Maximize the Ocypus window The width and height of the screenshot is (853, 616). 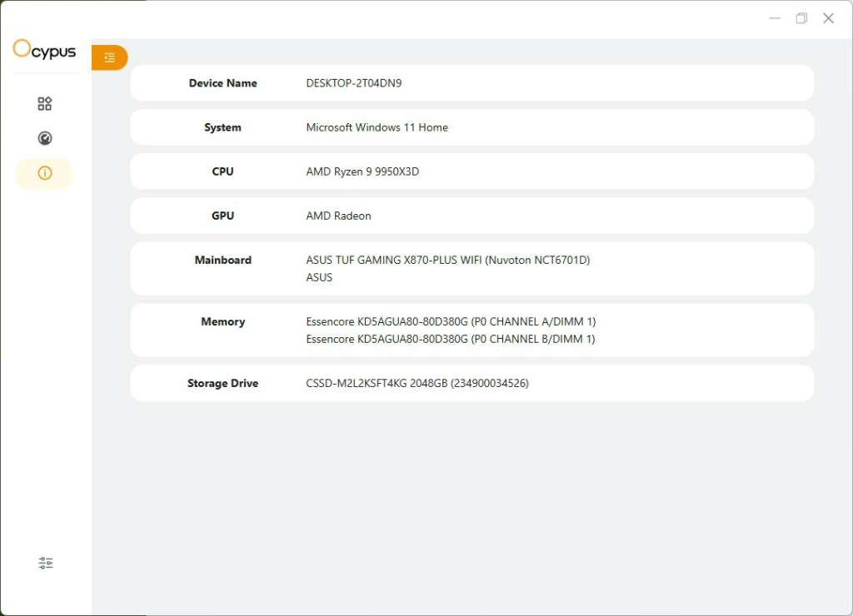(801, 18)
